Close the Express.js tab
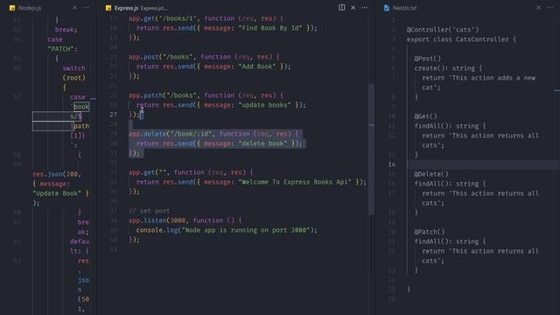This screenshot has width=560, height=315. pyautogui.click(x=353, y=8)
